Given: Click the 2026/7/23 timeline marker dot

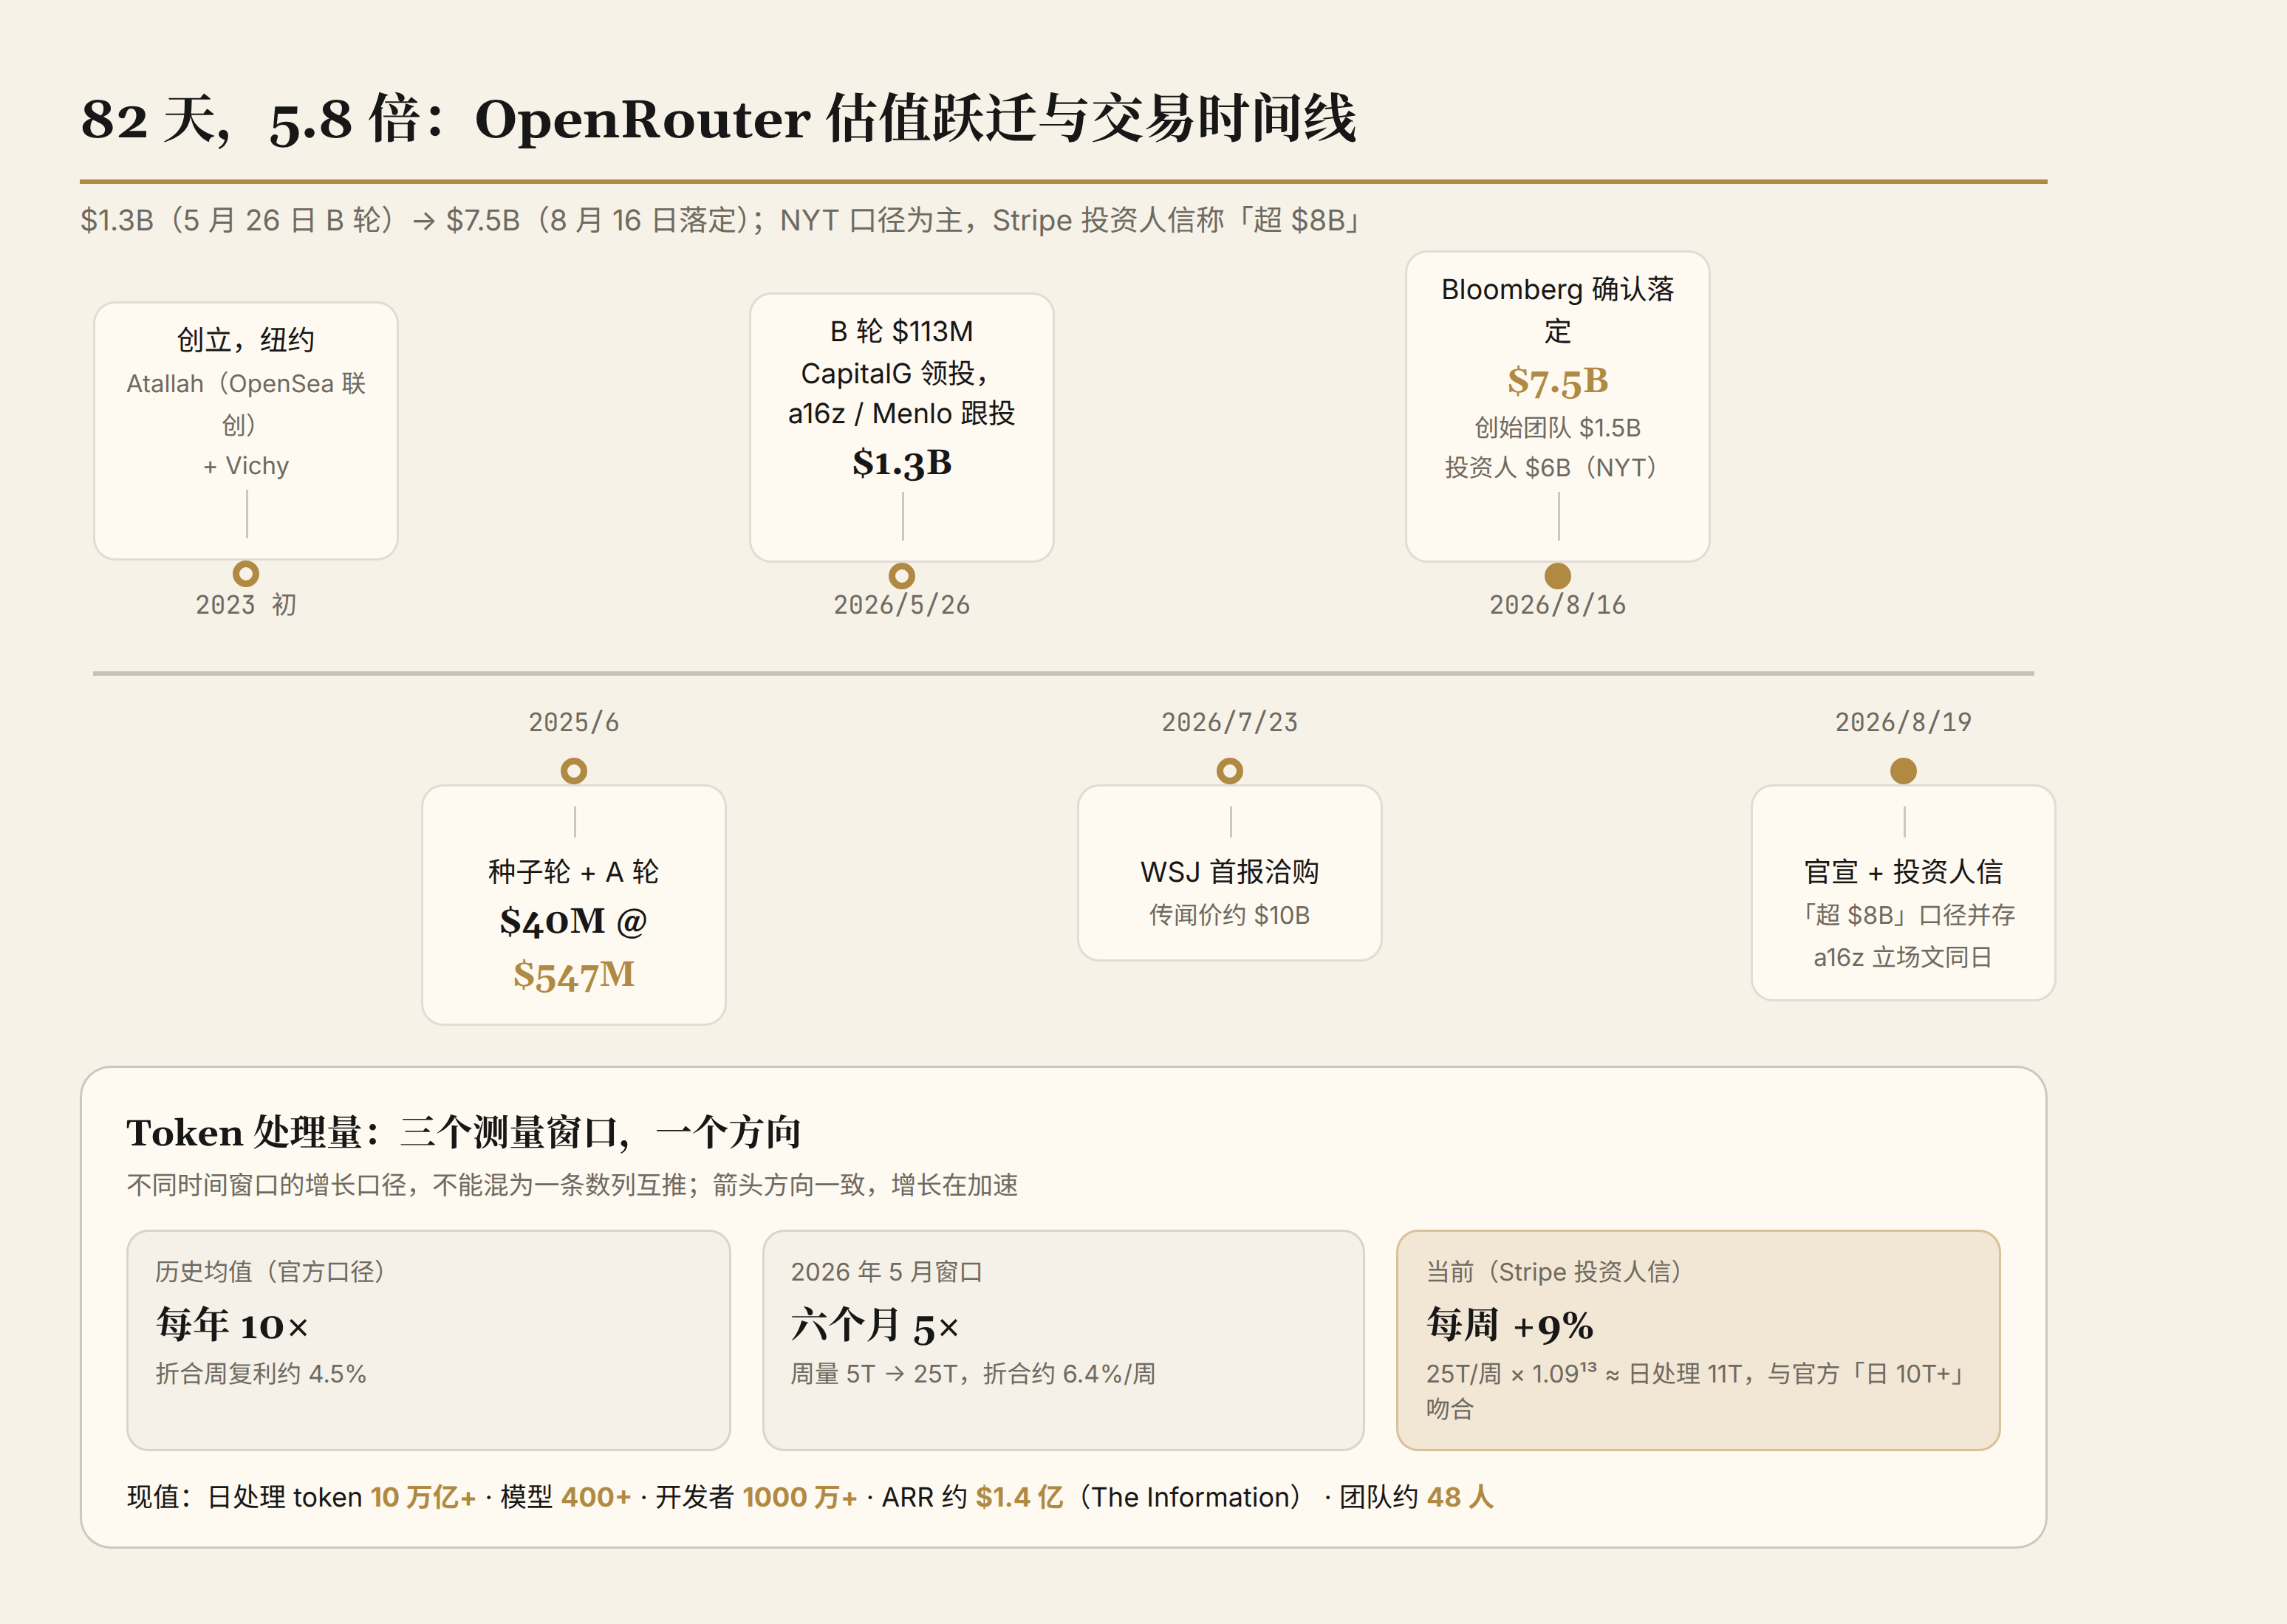Looking at the screenshot, I should (1230, 771).
